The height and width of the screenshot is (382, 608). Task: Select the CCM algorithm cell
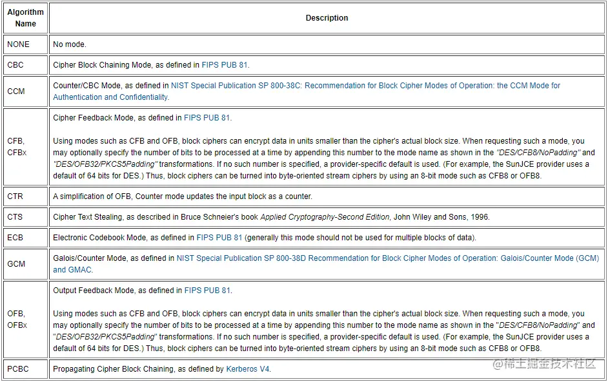coord(26,91)
